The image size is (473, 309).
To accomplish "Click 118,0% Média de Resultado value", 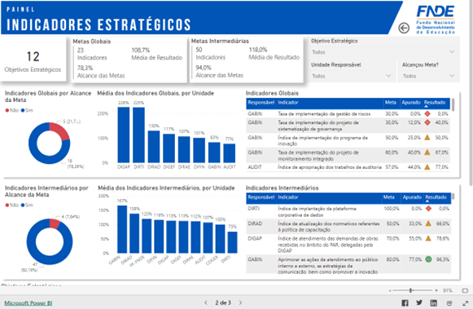I will point(258,50).
